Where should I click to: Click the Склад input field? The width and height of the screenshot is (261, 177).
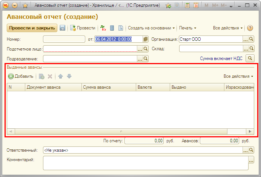click(x=211, y=49)
